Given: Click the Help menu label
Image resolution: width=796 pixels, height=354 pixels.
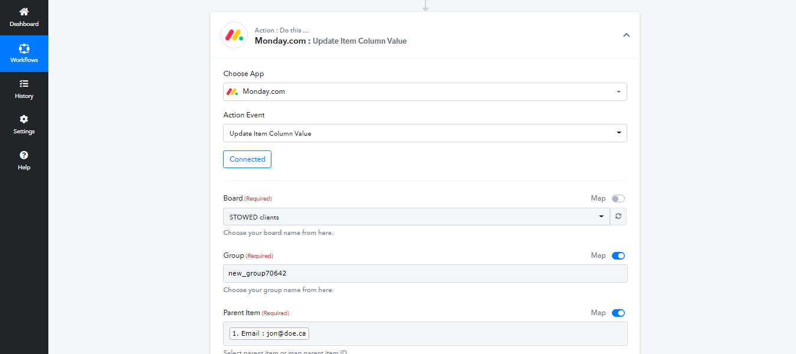Looking at the screenshot, I should click(24, 168).
